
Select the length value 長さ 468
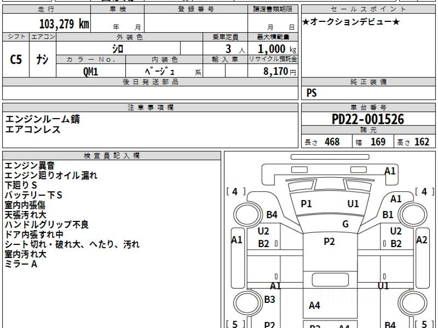(x=322, y=142)
